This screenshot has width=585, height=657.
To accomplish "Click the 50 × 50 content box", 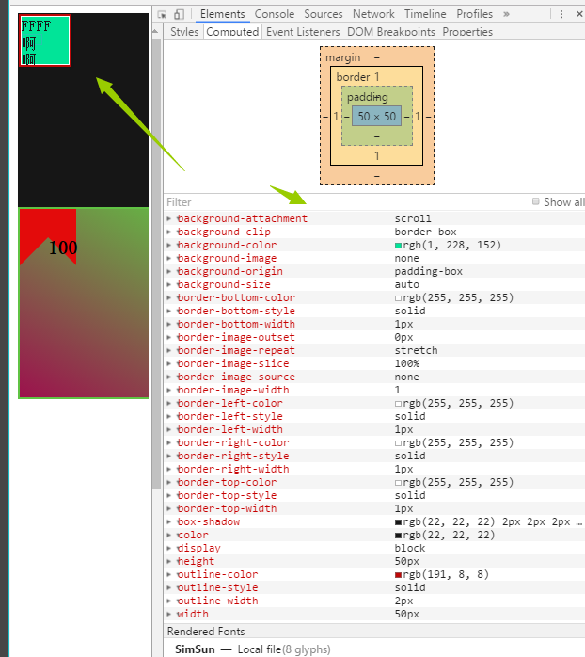I will point(376,116).
